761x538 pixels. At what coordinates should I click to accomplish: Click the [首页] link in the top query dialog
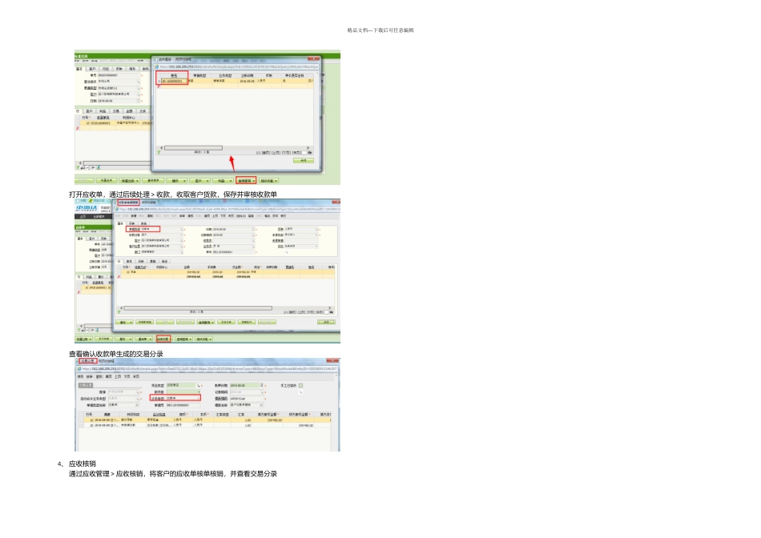tap(266, 152)
